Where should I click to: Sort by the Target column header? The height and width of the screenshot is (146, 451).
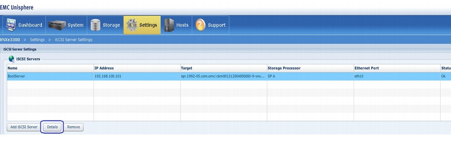(224, 68)
